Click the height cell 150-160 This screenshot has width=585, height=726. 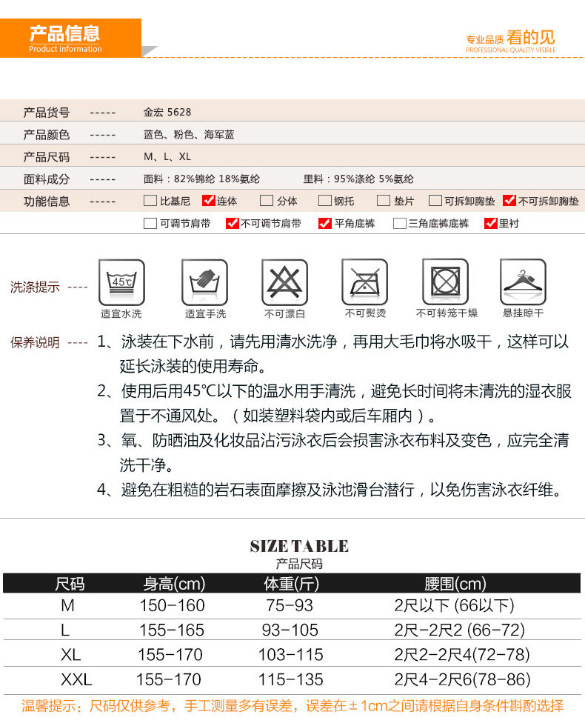click(172, 606)
